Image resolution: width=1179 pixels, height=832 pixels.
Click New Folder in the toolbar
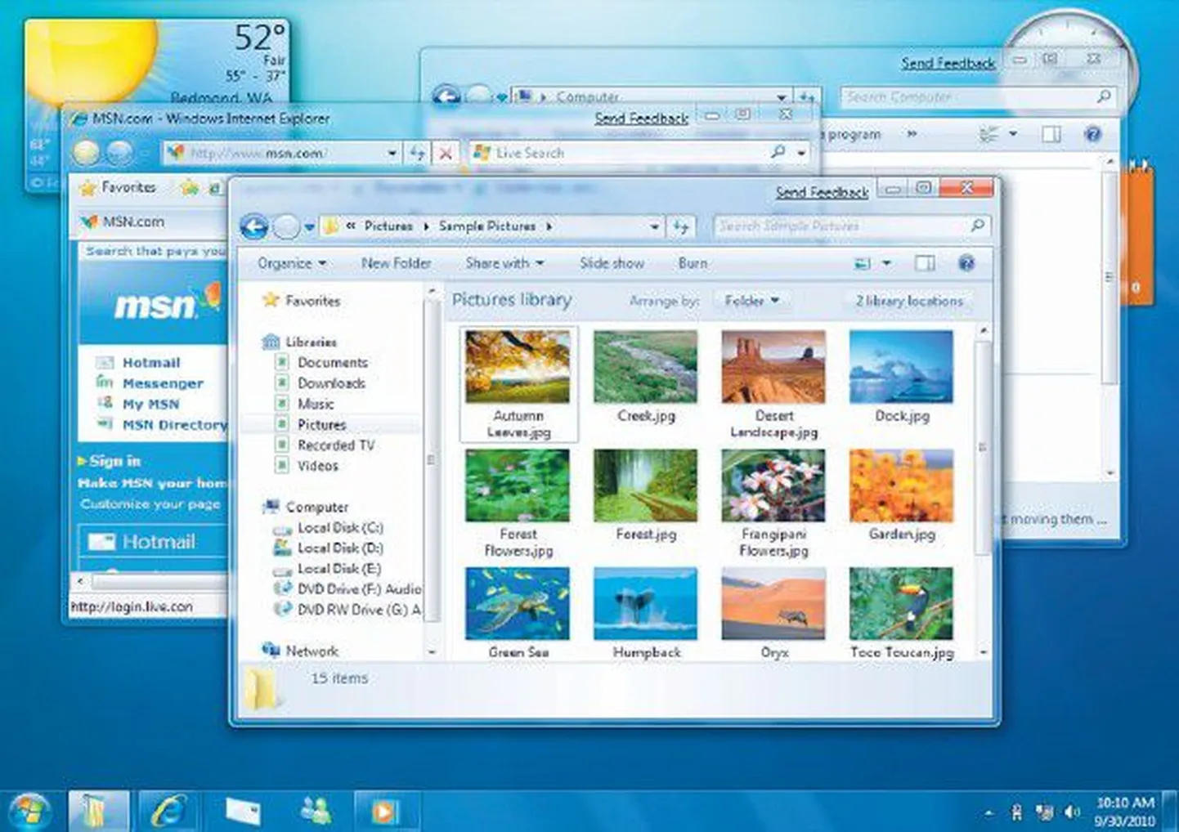tap(396, 263)
